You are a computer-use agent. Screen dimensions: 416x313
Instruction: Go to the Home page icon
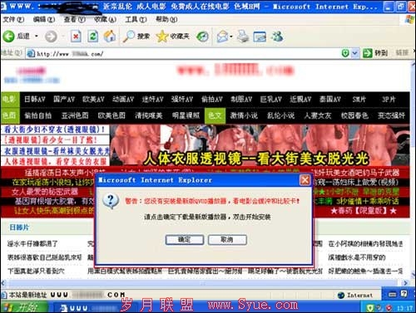tap(110, 37)
